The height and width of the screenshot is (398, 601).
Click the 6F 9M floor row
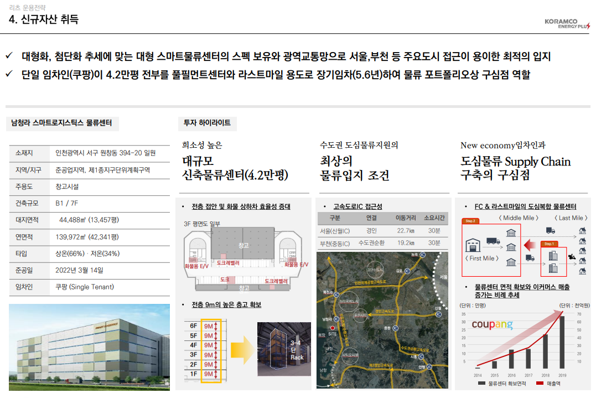[x=205, y=326]
